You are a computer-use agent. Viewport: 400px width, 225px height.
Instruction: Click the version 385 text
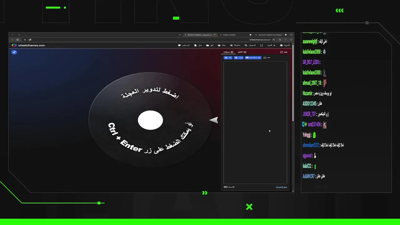coord(229,187)
